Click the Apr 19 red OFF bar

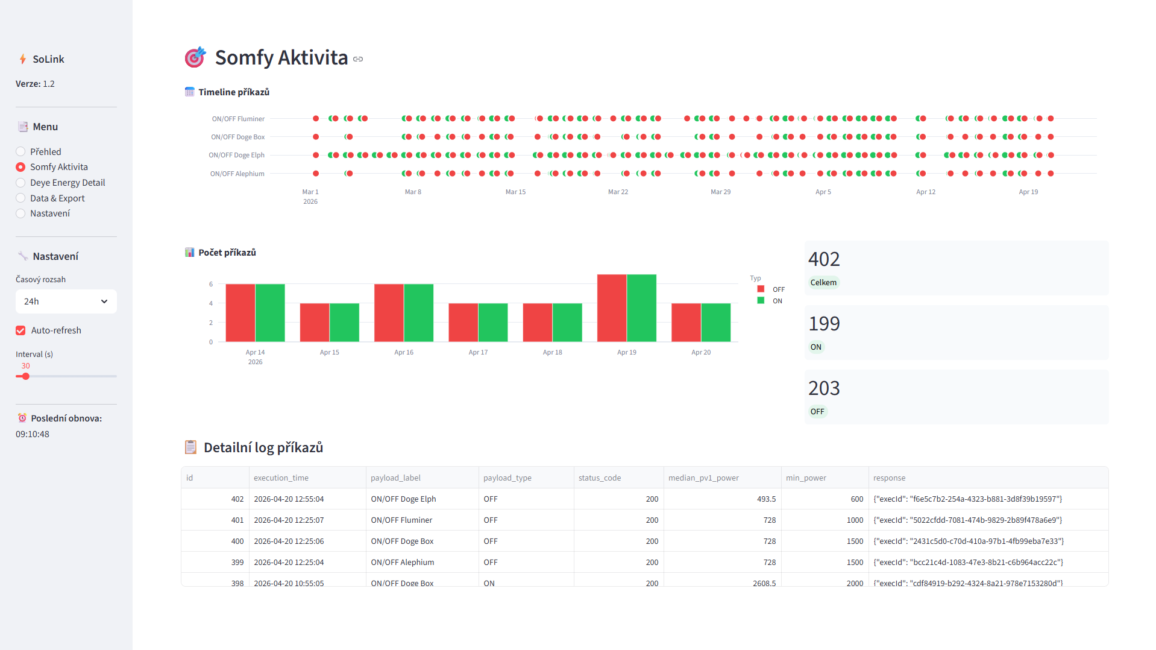[x=612, y=308]
